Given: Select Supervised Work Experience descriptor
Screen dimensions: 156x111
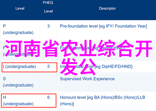Looking at the screenshot, I should [87, 79].
